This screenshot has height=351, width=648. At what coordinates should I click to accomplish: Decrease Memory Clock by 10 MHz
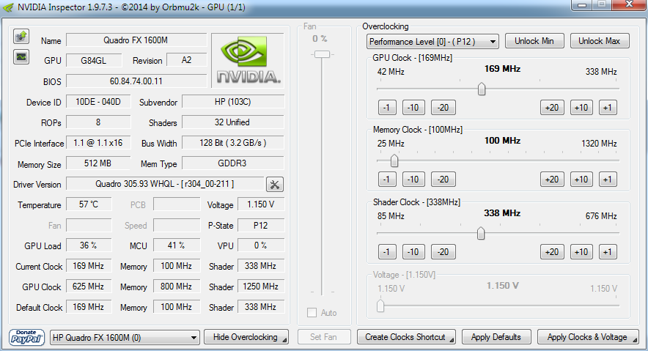[x=413, y=180]
